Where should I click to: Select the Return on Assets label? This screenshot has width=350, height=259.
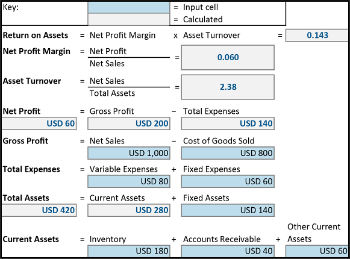[x=36, y=36]
